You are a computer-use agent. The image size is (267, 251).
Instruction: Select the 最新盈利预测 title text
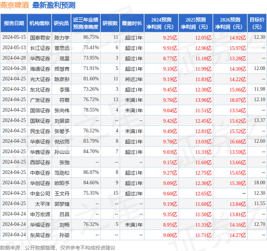[x=54, y=5]
